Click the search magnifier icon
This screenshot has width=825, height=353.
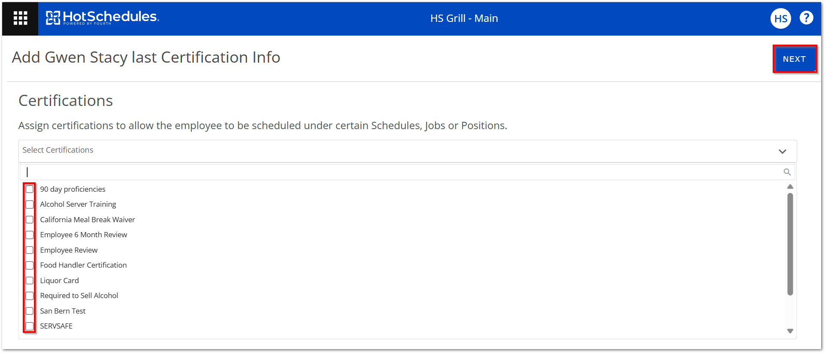787,172
